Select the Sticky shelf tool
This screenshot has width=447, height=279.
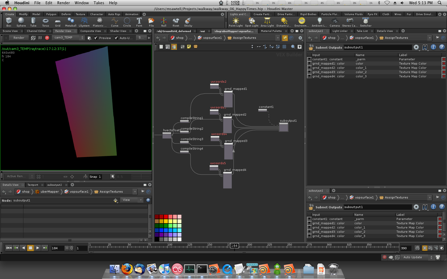tap(188, 22)
